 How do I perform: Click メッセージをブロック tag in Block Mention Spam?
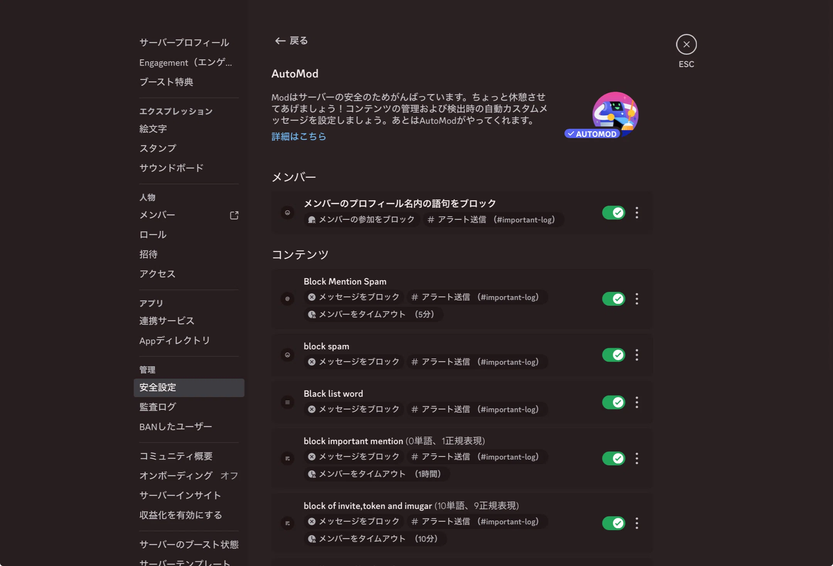click(x=354, y=297)
